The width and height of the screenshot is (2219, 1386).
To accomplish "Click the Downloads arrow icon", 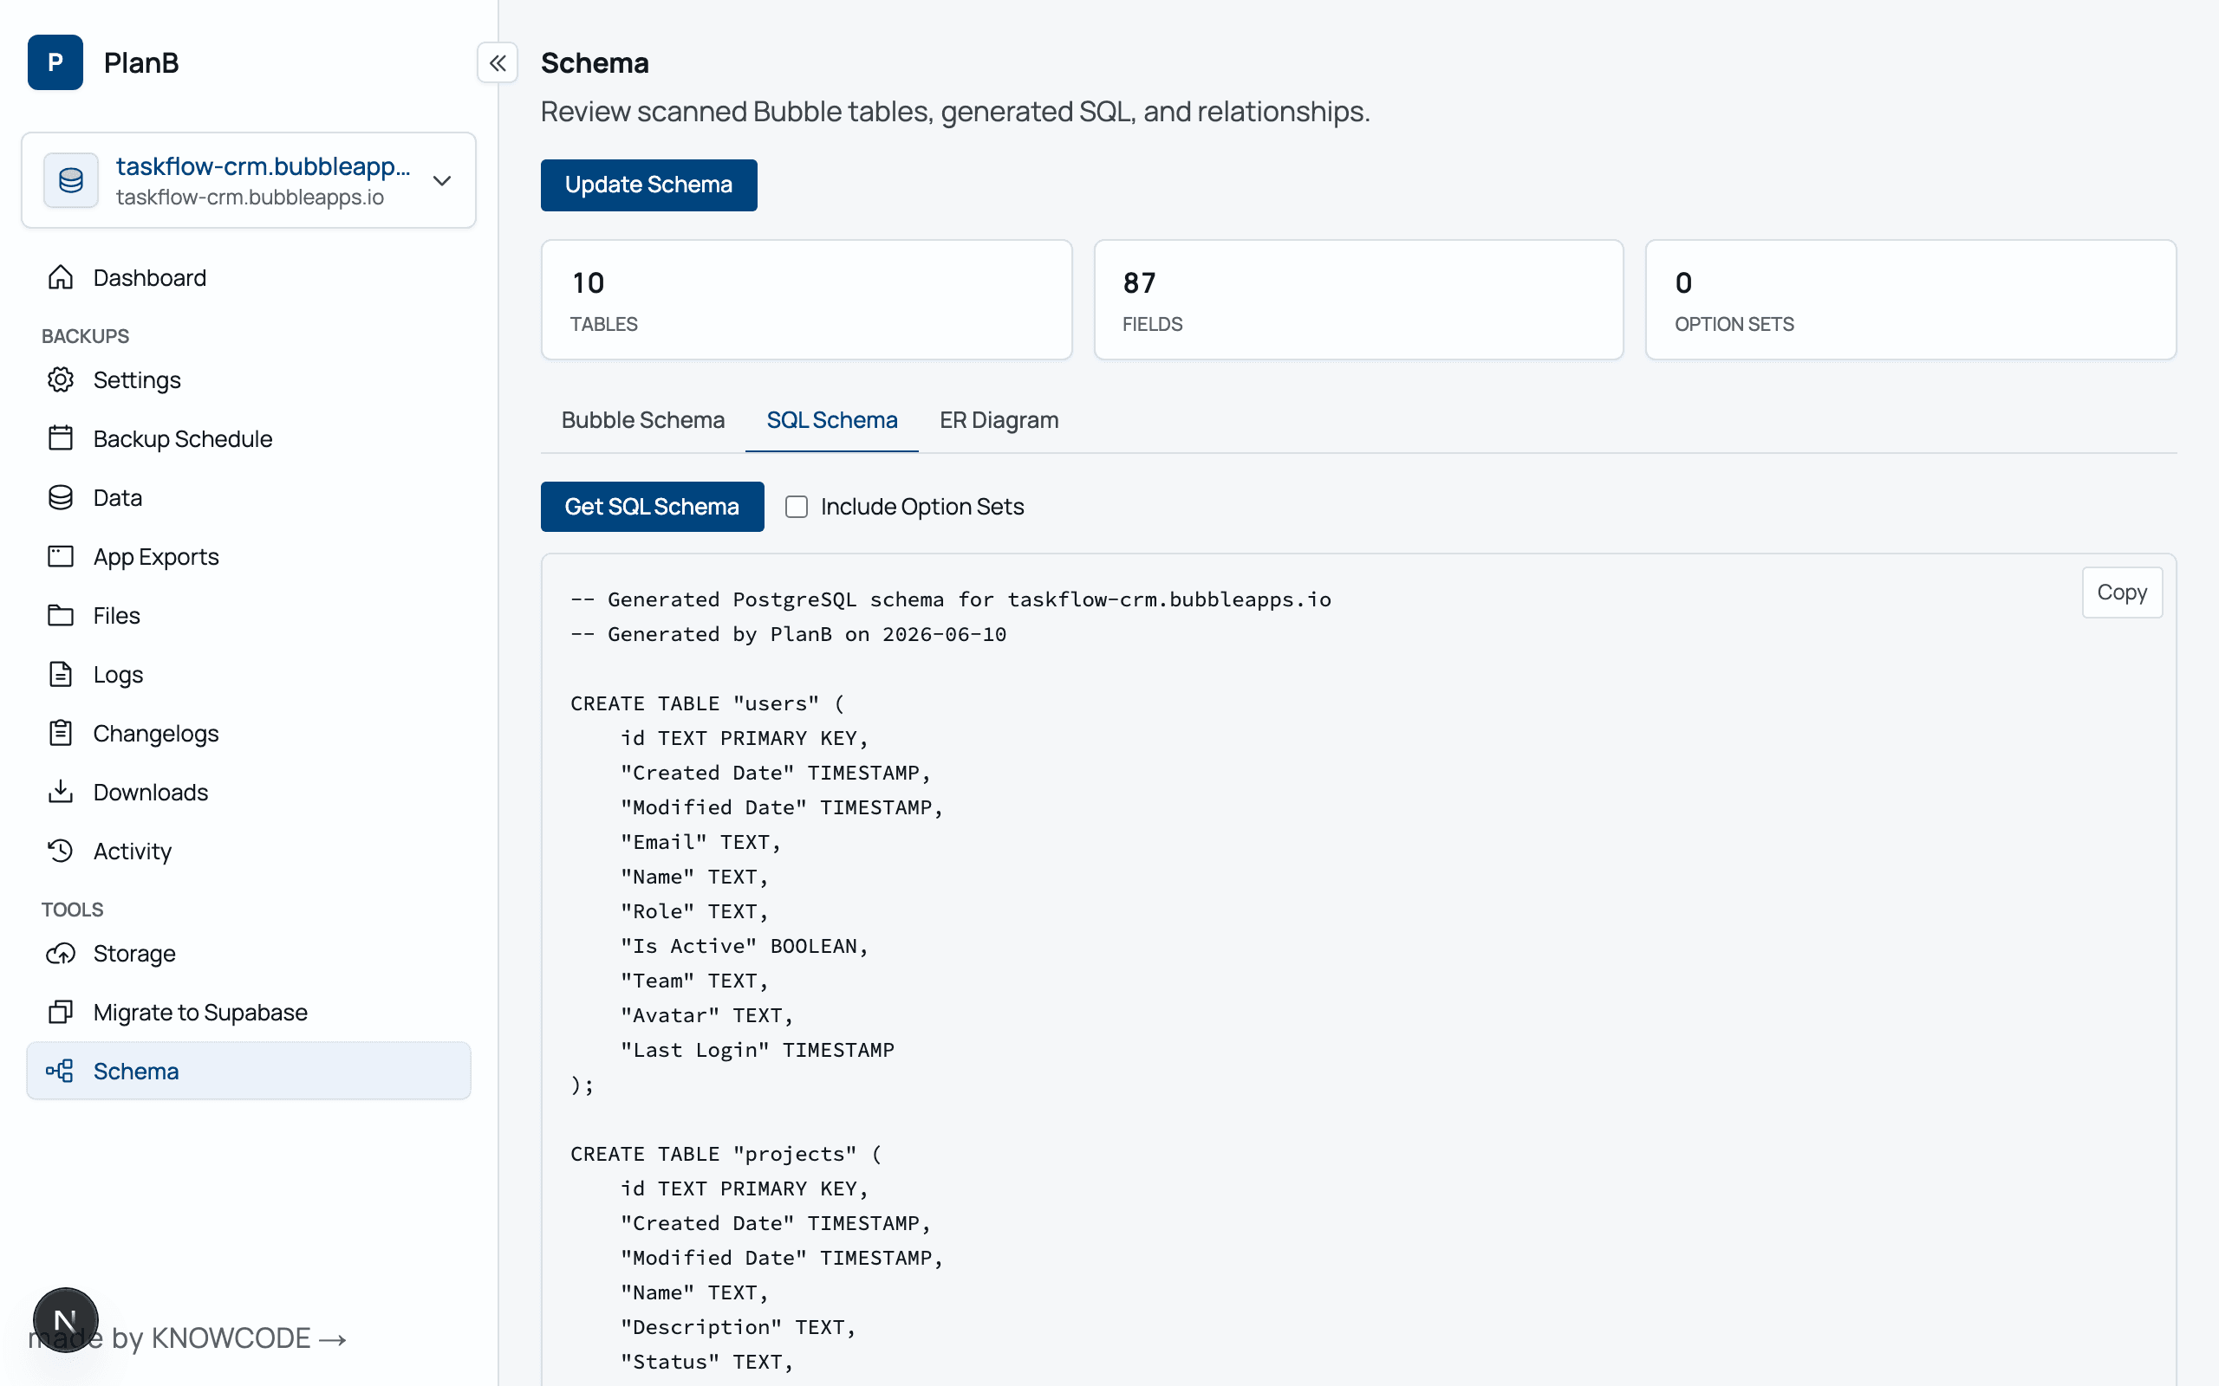I will [61, 792].
